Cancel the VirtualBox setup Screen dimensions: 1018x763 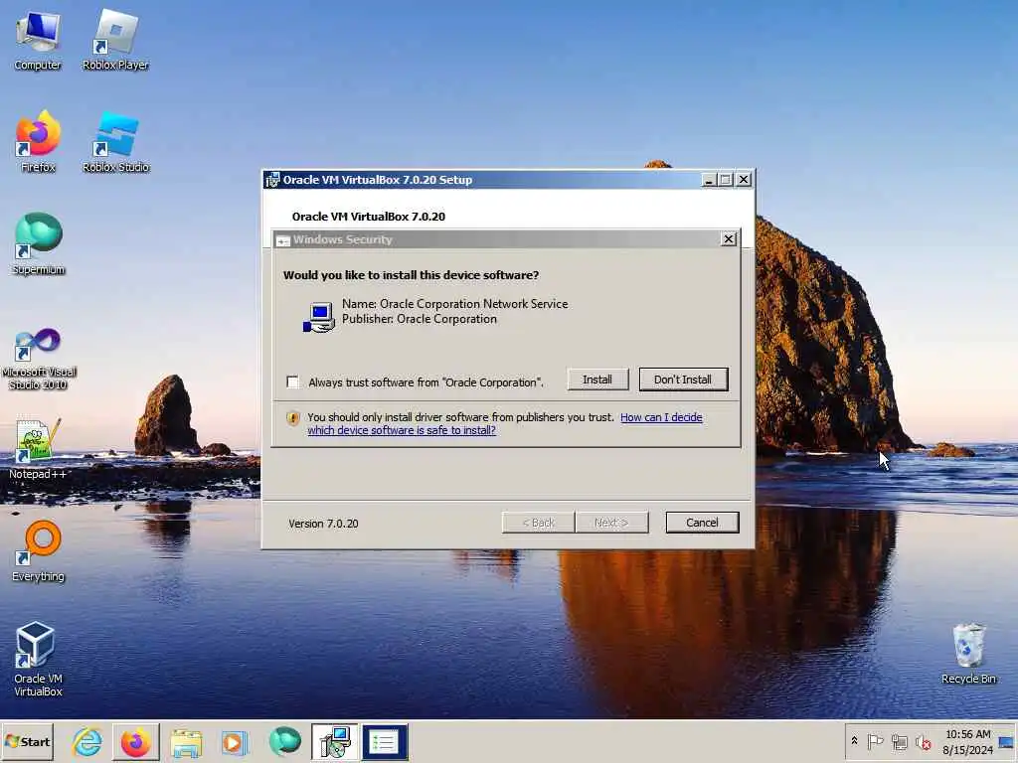click(x=702, y=523)
